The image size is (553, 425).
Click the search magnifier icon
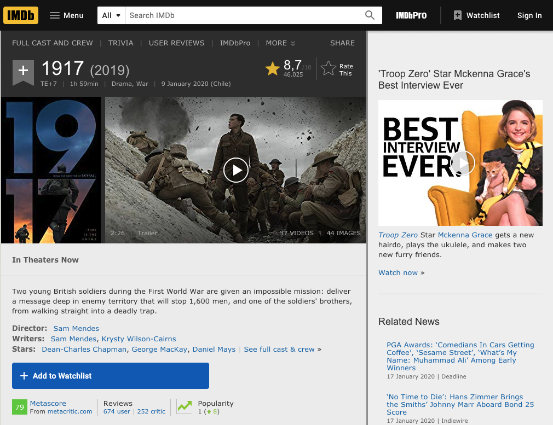pos(370,15)
